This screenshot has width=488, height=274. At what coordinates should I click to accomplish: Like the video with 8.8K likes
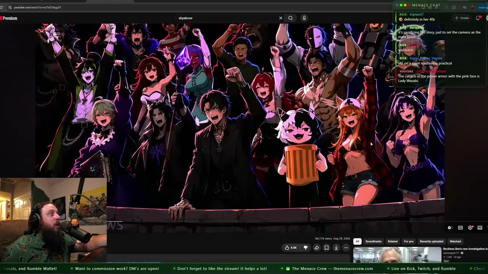click(291, 248)
